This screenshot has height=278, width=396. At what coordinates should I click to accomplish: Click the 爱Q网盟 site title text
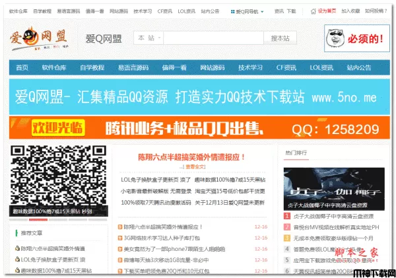pyautogui.click(x=104, y=39)
